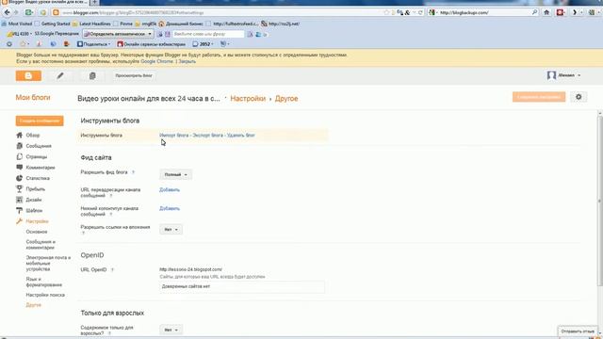The width and height of the screenshot is (603, 339).
Task: Open 'Страницы' in the sidebar
Action: [x=37, y=157]
